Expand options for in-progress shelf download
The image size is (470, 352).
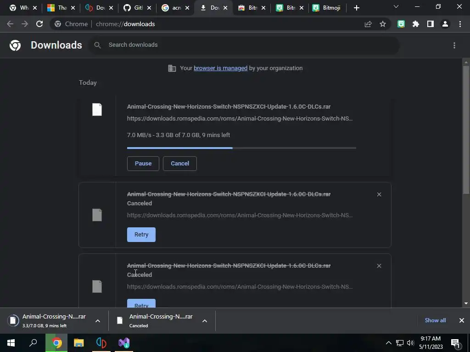[98, 321]
